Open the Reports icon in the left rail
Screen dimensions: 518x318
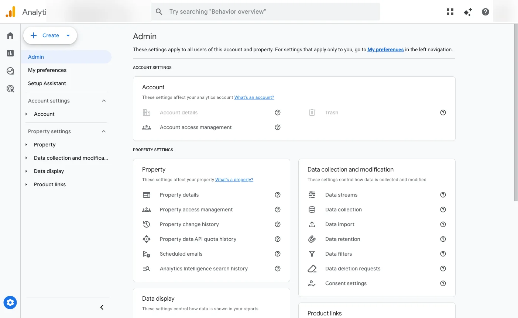click(10, 53)
